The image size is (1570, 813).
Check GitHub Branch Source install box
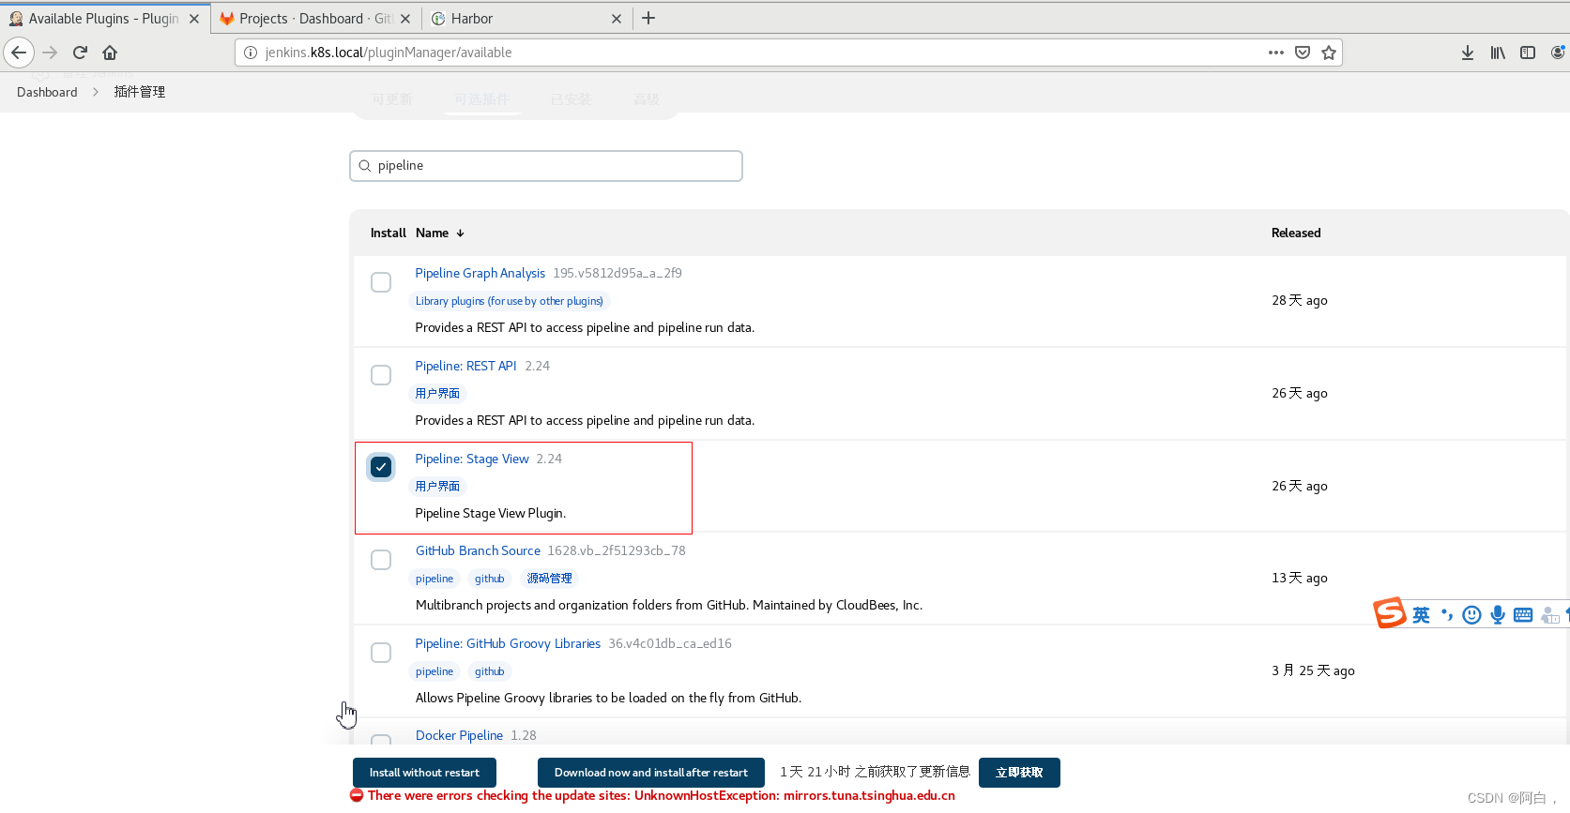[381, 560]
